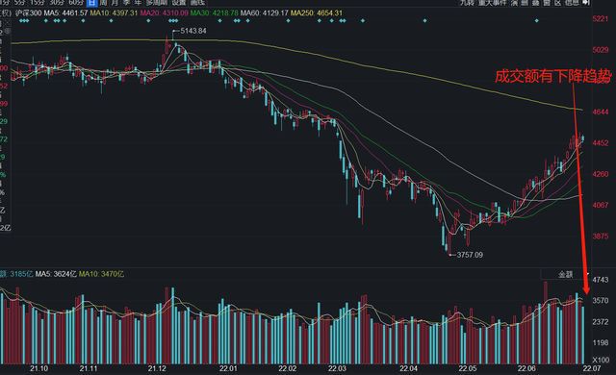The width and height of the screenshot is (616, 375).
Task: Click the speaker icon in top toolbar
Action: 586,2
